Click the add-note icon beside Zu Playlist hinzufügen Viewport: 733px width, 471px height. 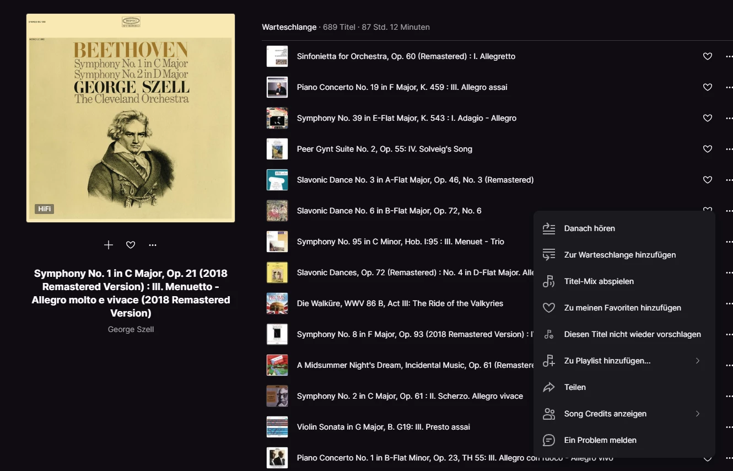[x=549, y=361]
